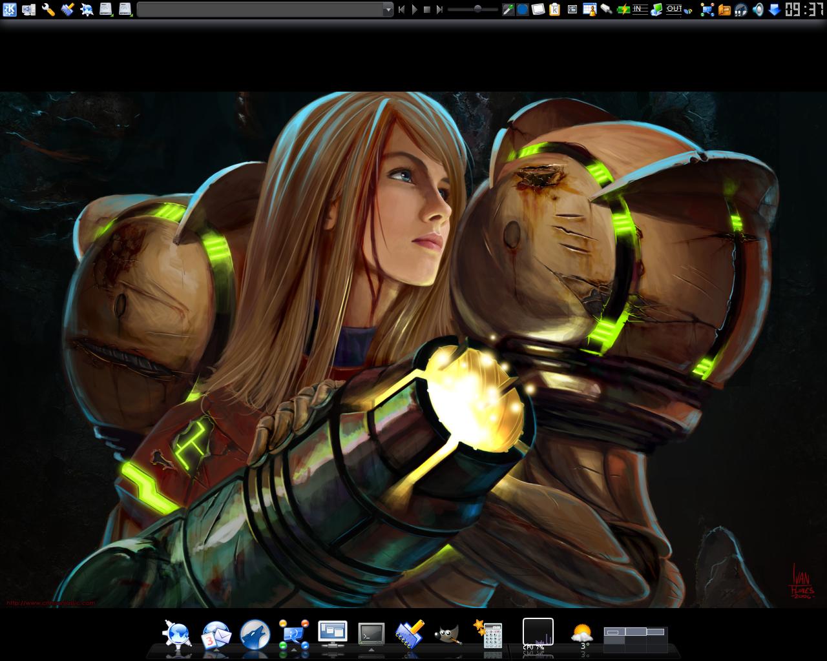Launch the wrench settings tool in the panel
The image size is (827, 661).
[x=48, y=9]
